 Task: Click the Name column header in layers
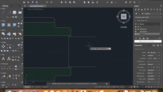pos(142,24)
